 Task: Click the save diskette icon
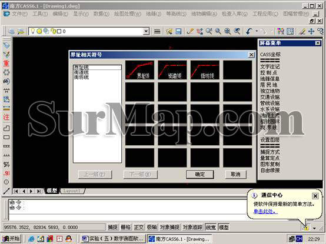tap(178, 32)
